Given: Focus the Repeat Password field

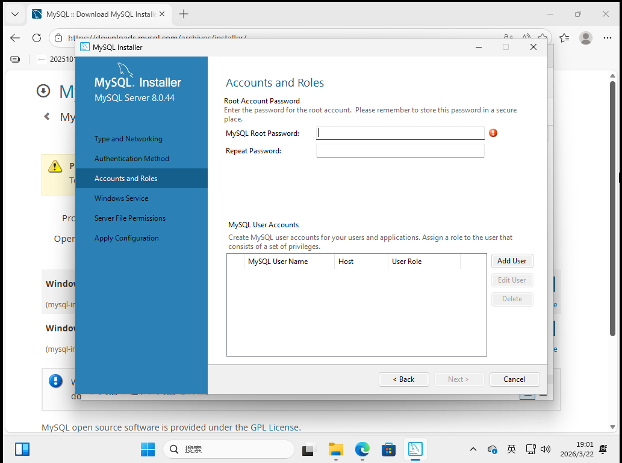Looking at the screenshot, I should pyautogui.click(x=400, y=151).
